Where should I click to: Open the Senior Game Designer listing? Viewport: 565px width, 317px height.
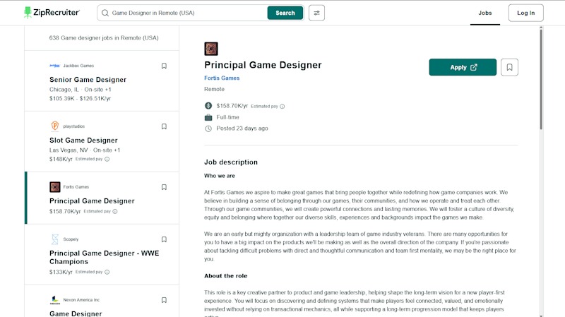(88, 80)
